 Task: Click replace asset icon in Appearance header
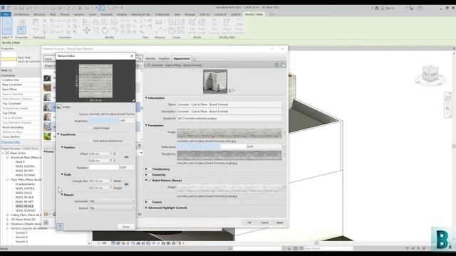pos(283,65)
